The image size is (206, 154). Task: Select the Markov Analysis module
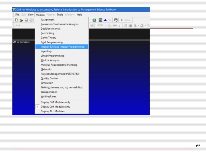click(x=62, y=60)
